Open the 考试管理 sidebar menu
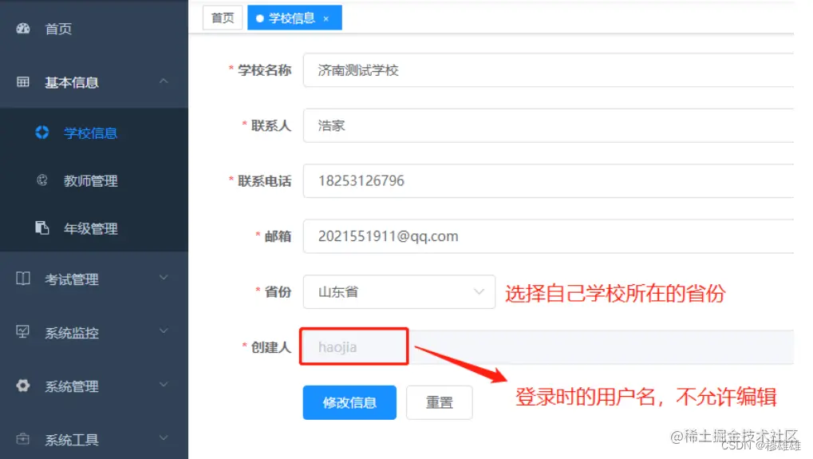813x459 pixels. [94, 279]
